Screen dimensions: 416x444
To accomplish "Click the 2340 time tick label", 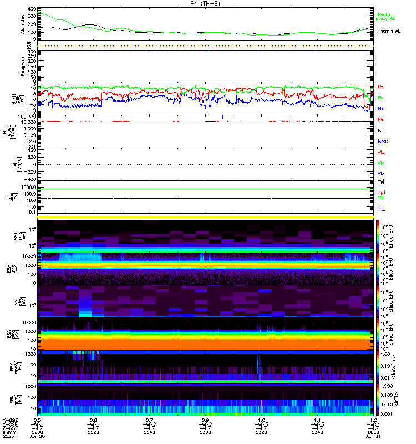I will (x=317, y=432).
